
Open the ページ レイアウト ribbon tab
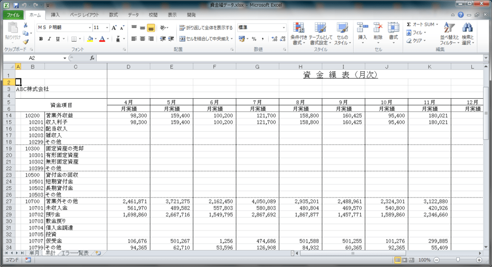pos(86,15)
